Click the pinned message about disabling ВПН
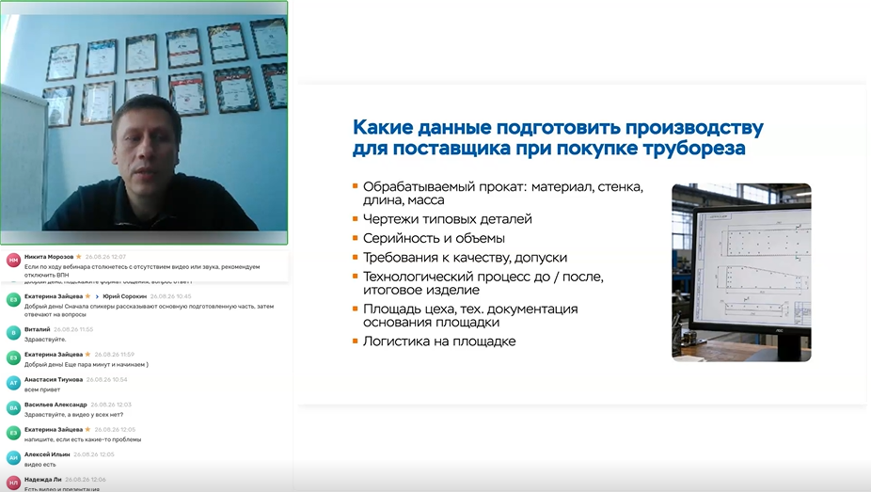 coord(142,271)
